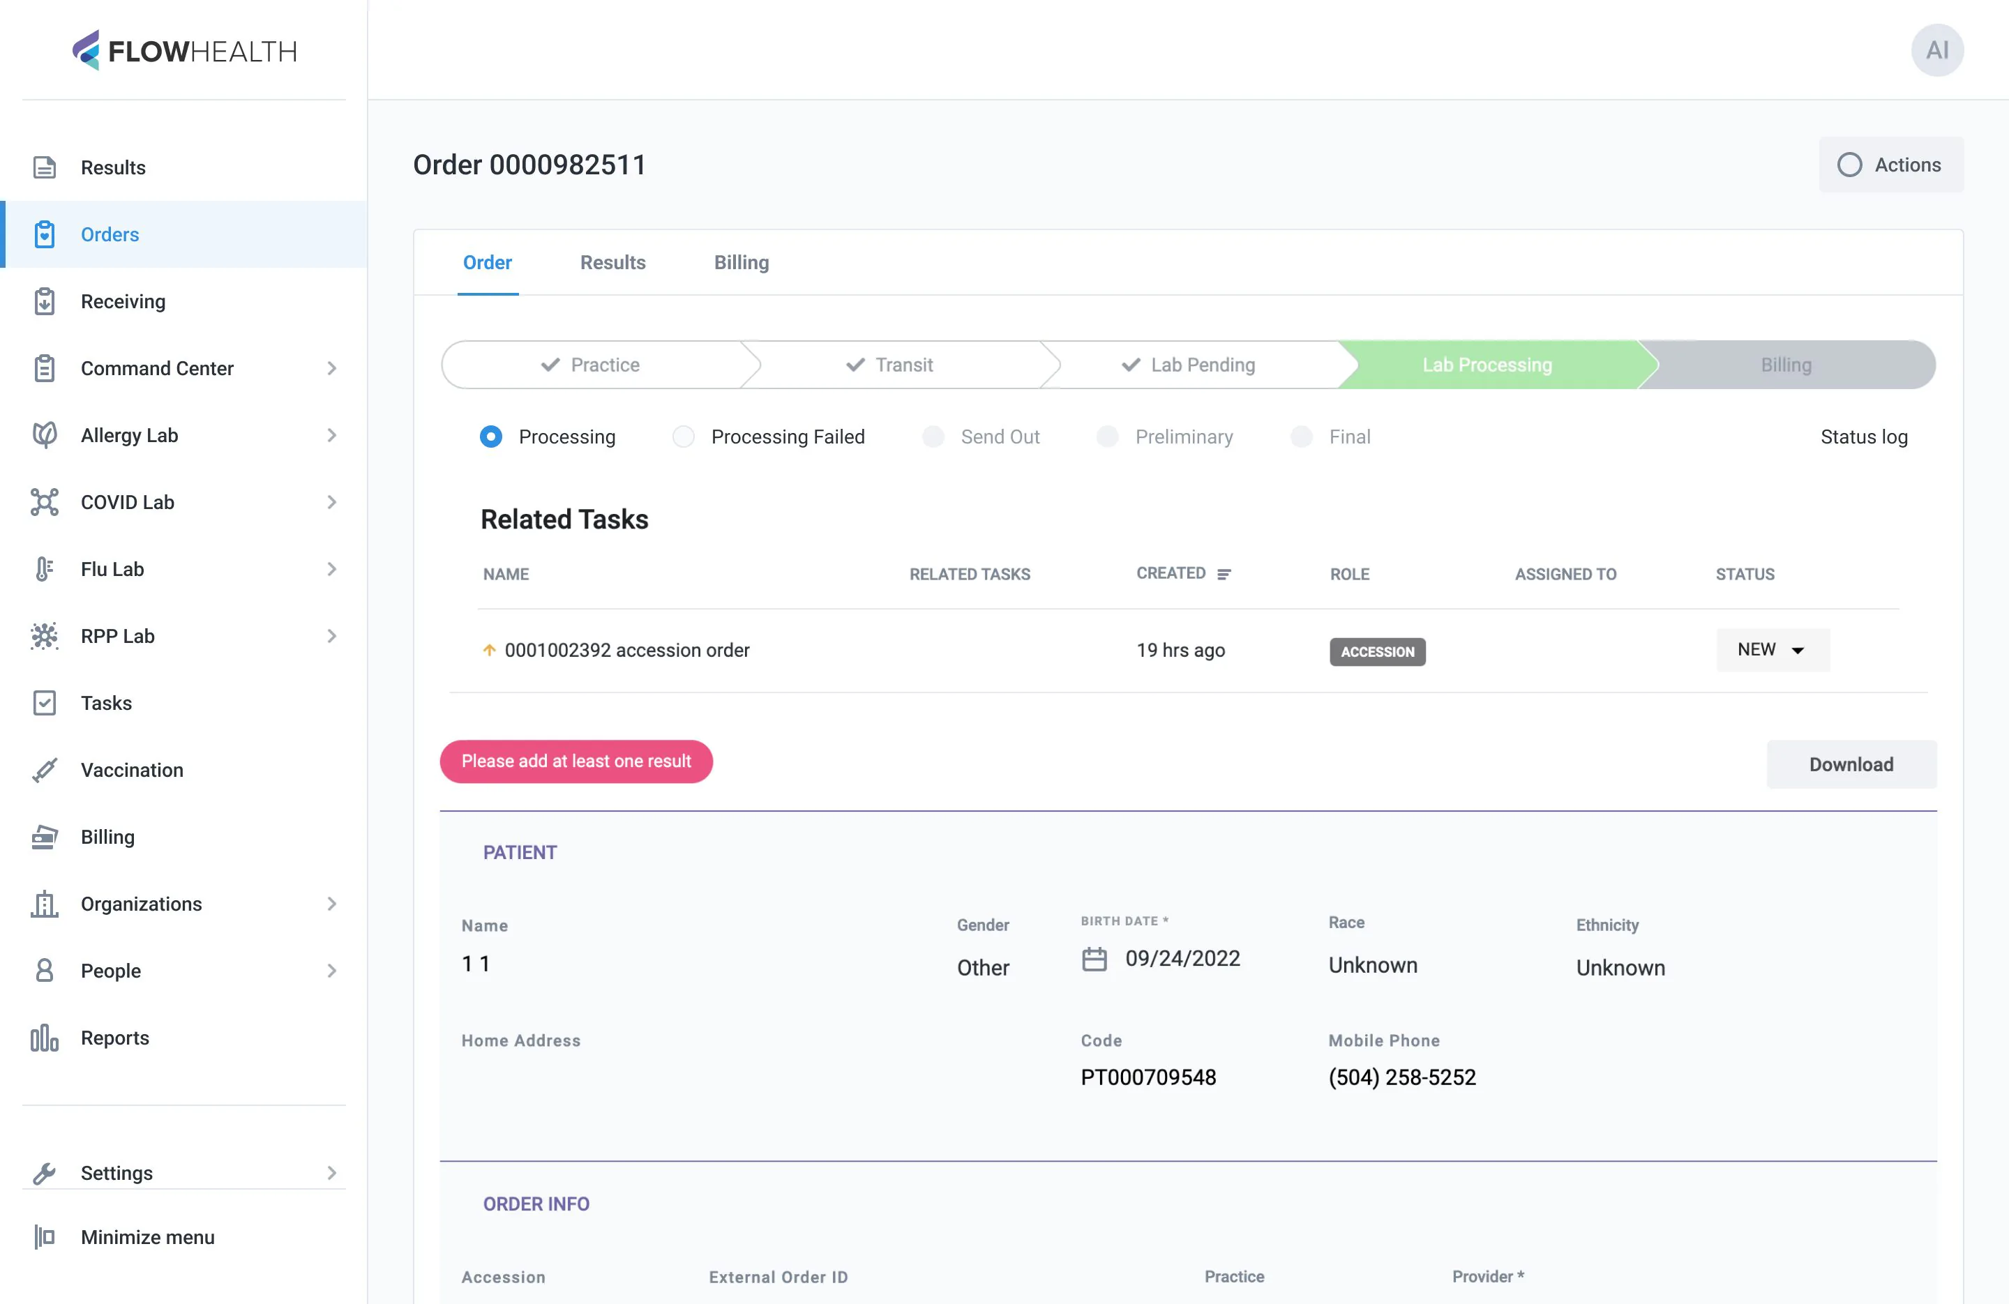This screenshot has width=2009, height=1304.
Task: Click the Flu Lab thermometer icon
Action: click(45, 569)
